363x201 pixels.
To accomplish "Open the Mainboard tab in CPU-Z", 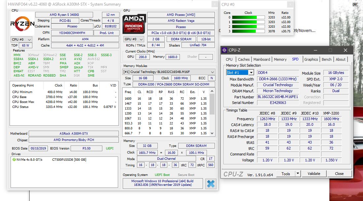I will click(x=262, y=59).
